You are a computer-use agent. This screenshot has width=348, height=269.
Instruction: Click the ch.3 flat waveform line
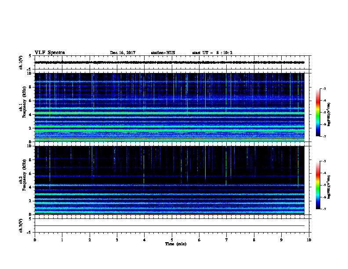coord(170,226)
